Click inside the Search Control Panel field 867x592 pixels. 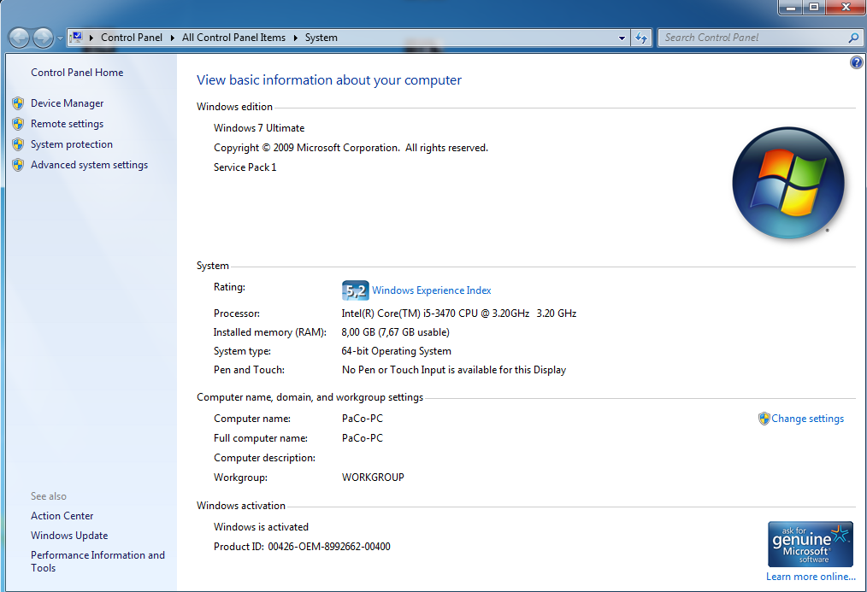pos(752,38)
